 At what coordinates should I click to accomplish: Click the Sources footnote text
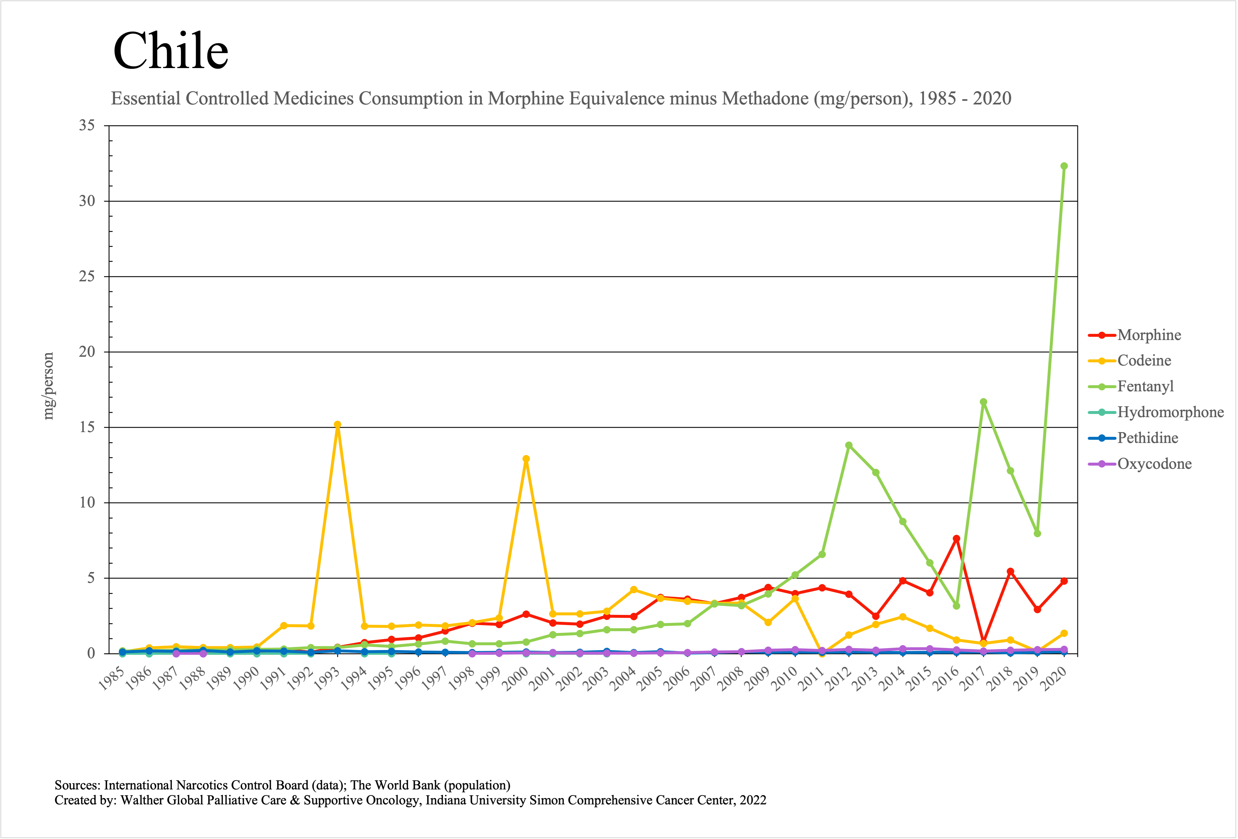point(282,785)
